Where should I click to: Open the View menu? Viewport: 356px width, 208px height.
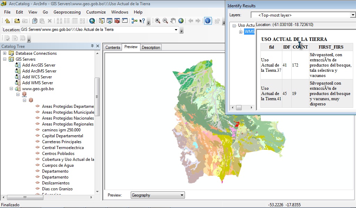tap(33, 12)
